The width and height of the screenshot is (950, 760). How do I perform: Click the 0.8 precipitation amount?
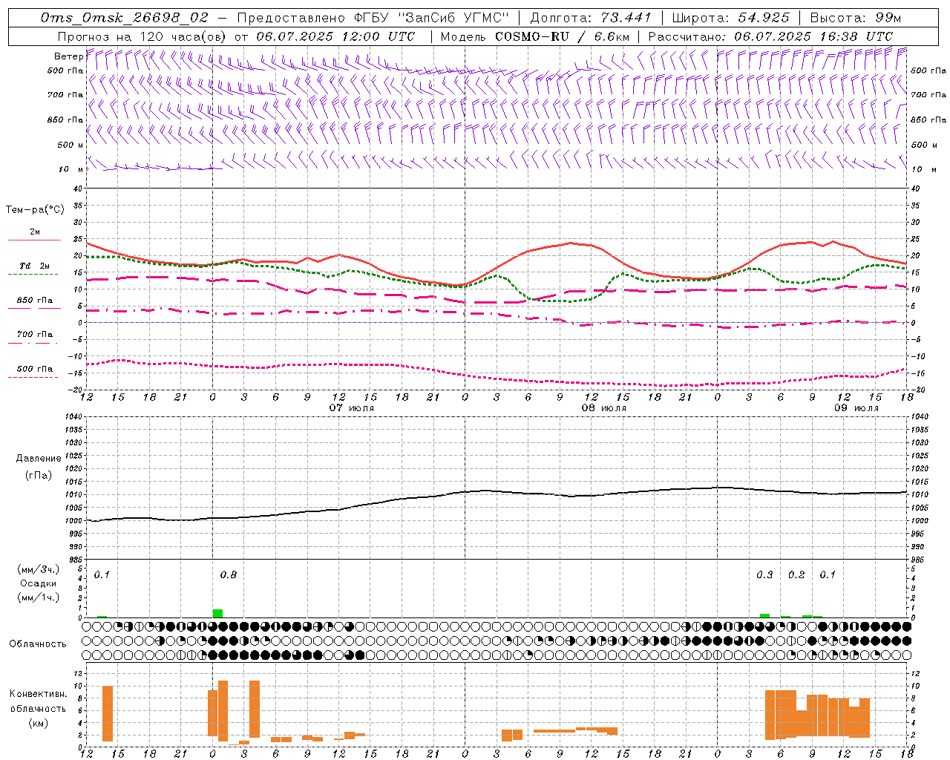point(229,575)
